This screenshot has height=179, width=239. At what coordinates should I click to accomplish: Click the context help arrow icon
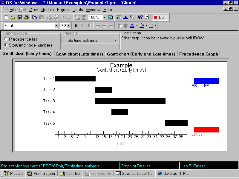(x=140, y=18)
